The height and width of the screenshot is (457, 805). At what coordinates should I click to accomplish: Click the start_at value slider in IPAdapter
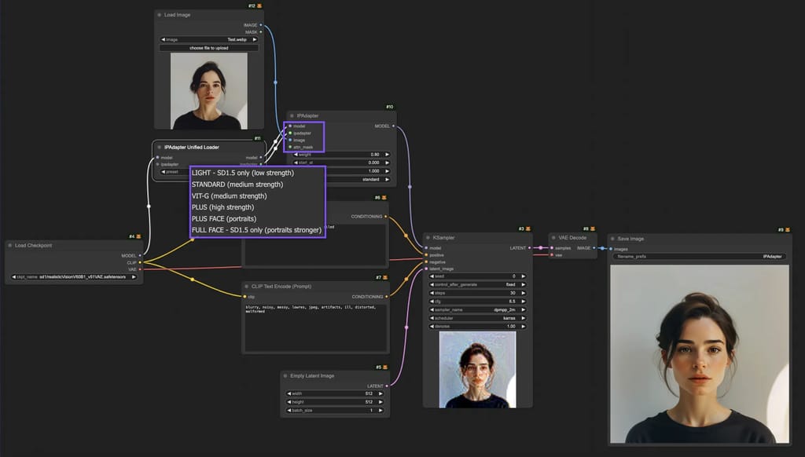(342, 163)
